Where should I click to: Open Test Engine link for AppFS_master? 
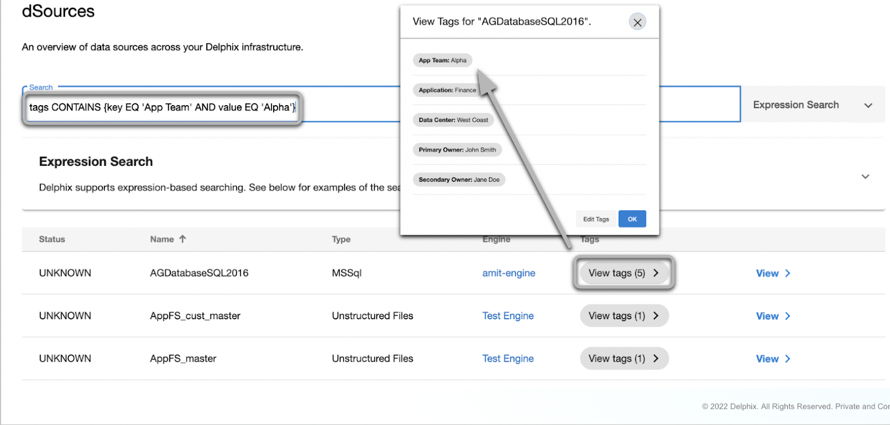coord(508,359)
